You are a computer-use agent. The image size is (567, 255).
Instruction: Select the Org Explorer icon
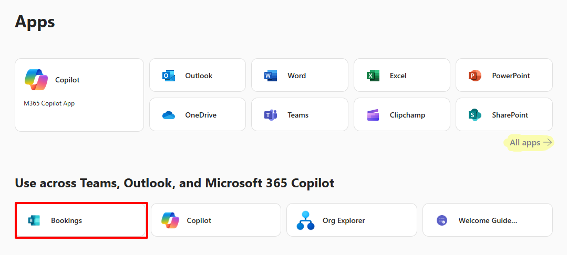tap(305, 220)
